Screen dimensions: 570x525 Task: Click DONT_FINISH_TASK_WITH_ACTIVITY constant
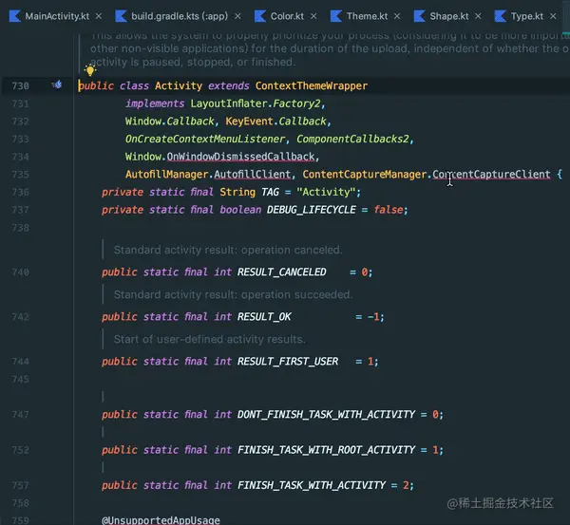point(326,415)
